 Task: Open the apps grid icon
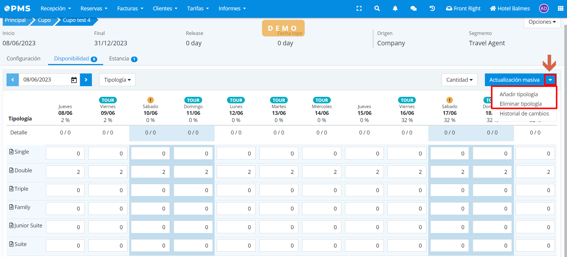tap(560, 9)
